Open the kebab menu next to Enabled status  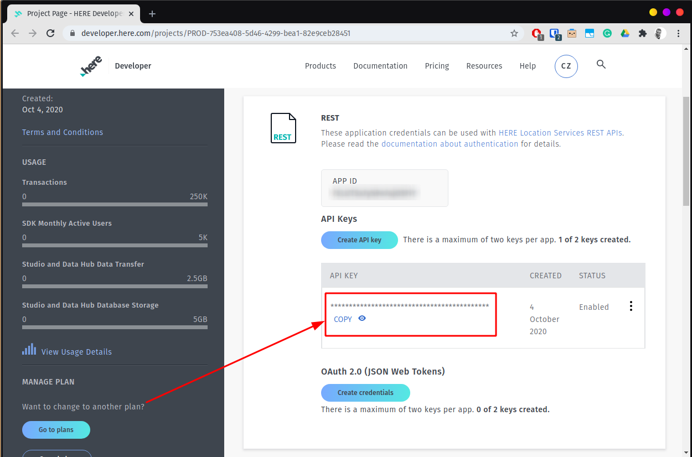coord(631,305)
